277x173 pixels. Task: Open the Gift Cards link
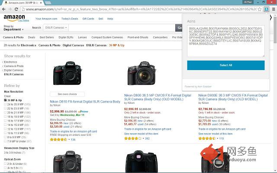click(x=88, y=19)
